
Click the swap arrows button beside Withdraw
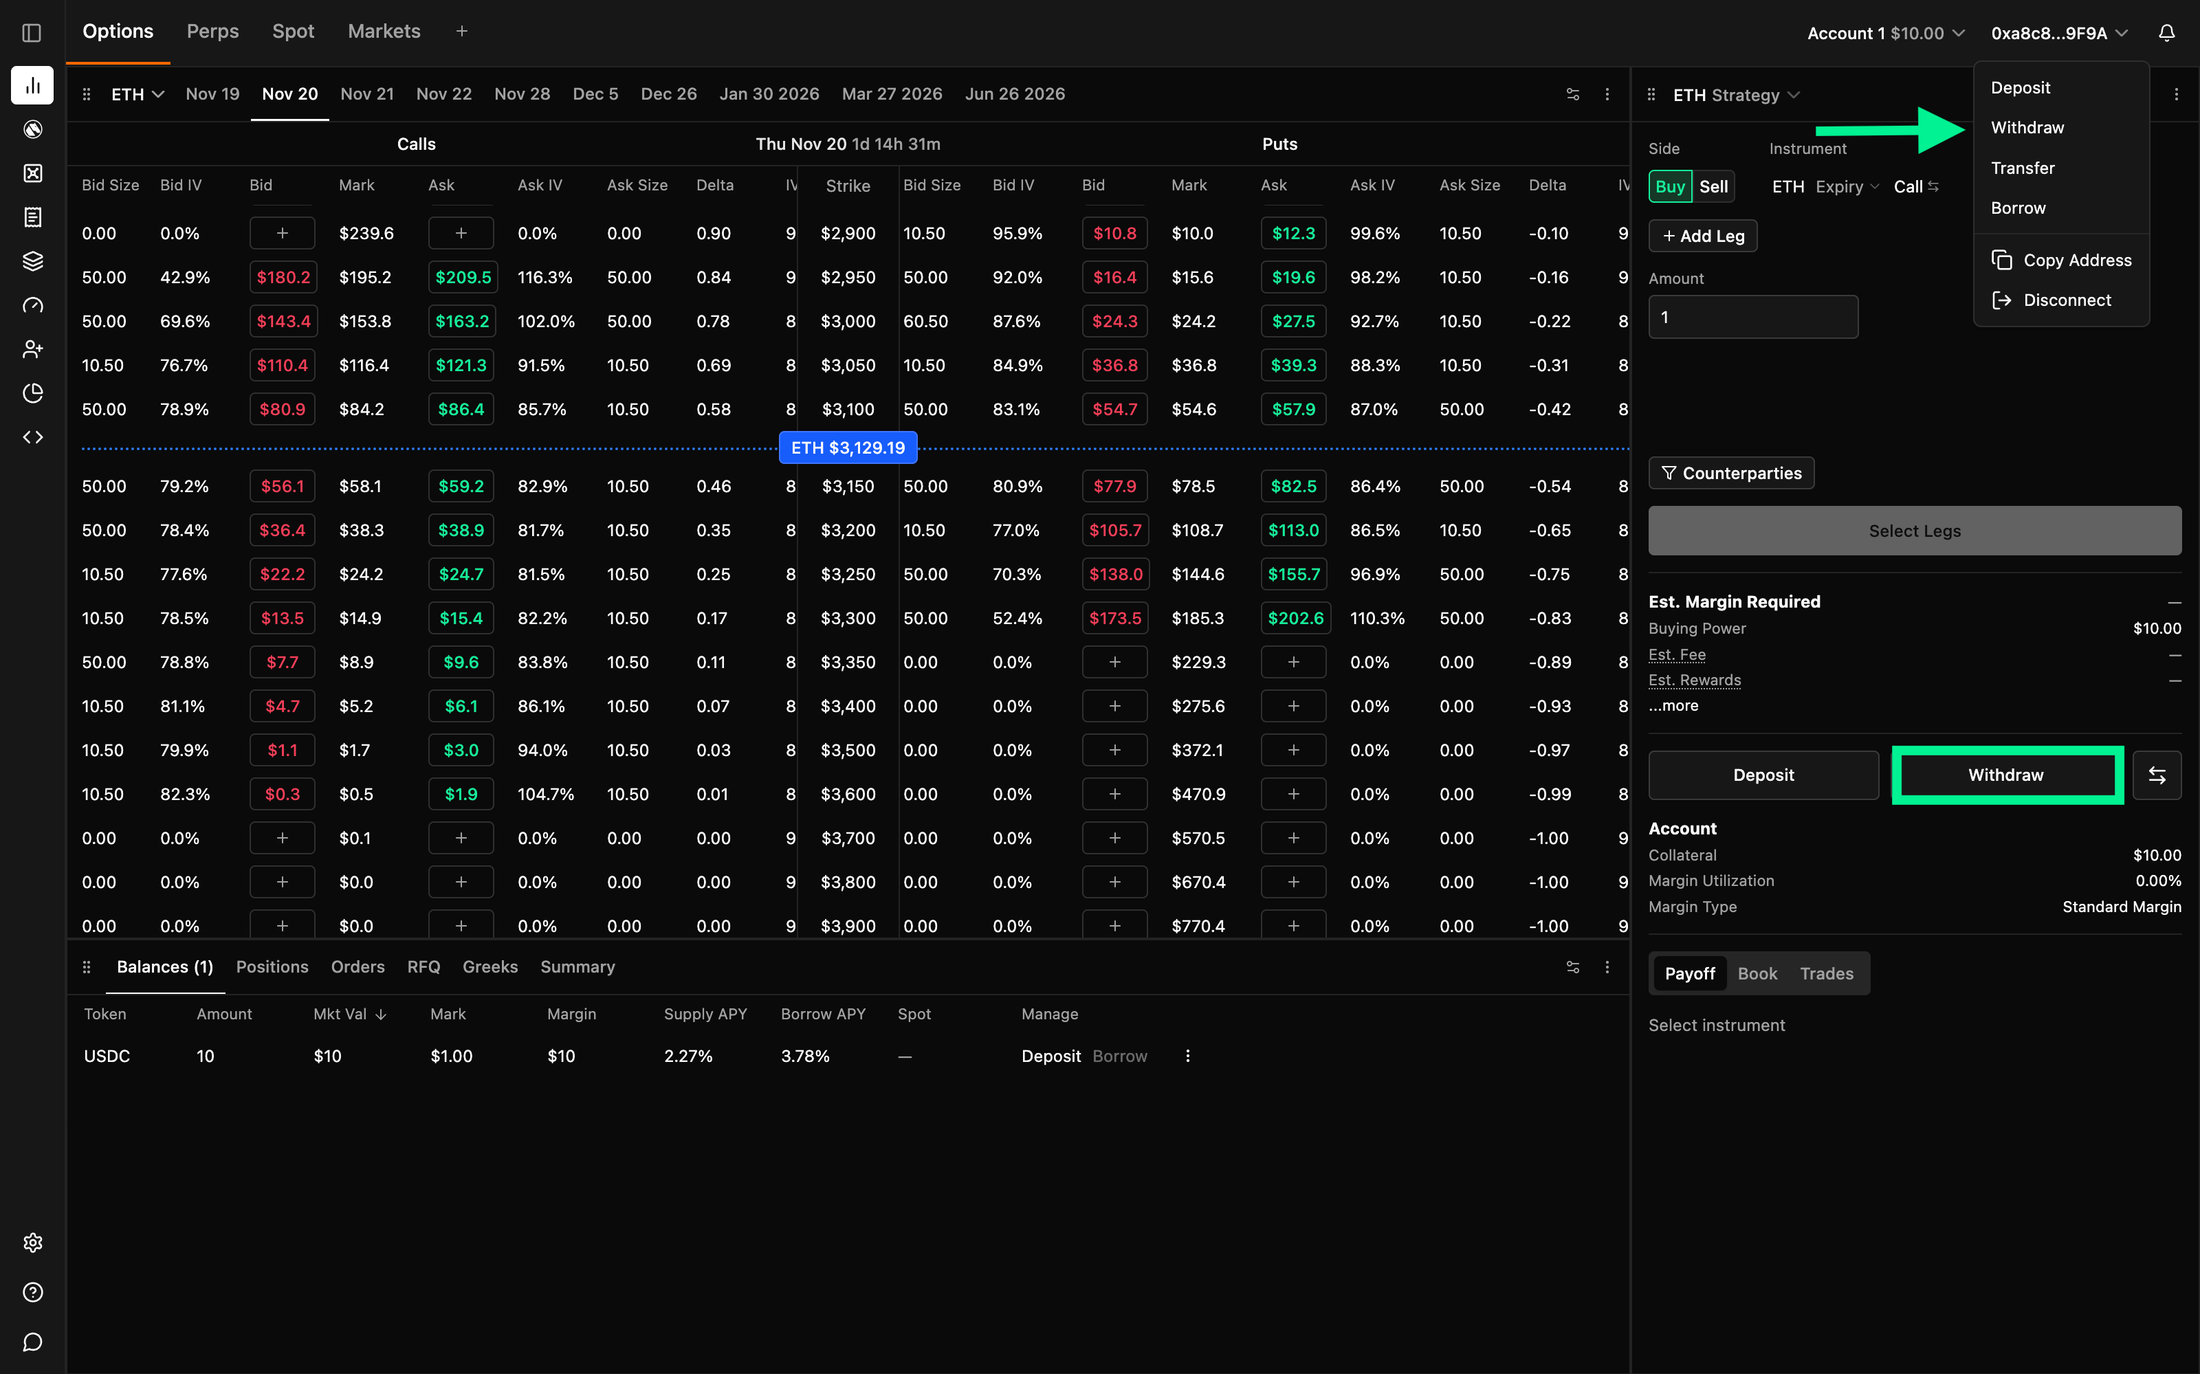[x=2157, y=775]
